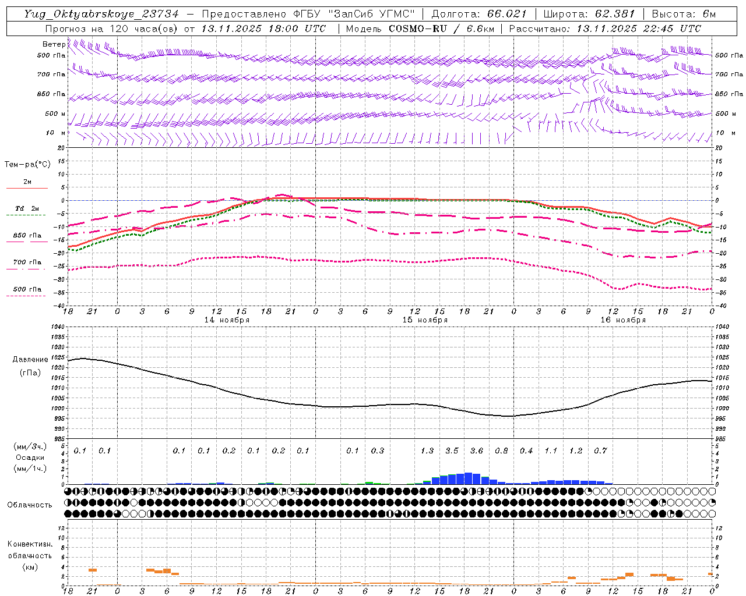The width and height of the screenshot is (746, 596).
Task: Click the '850 гПа' temperature legend entry
Action: point(27,236)
